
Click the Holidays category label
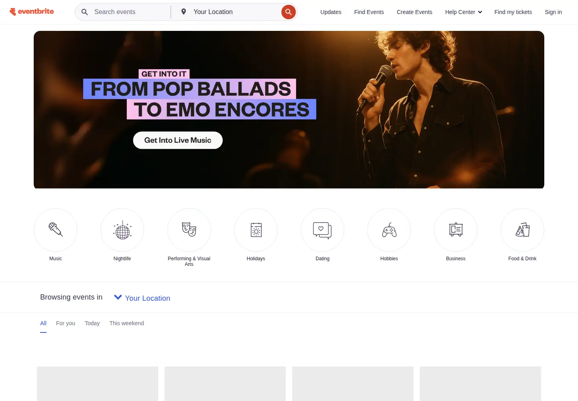pos(256,259)
